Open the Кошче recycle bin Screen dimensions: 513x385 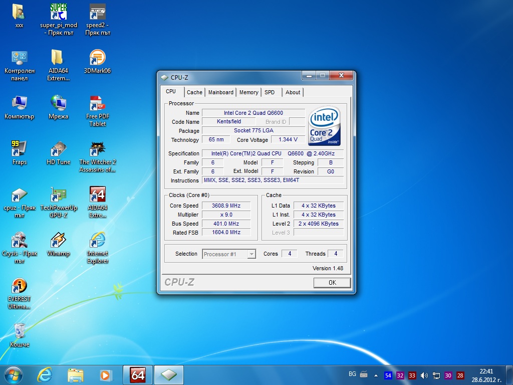tap(20, 335)
